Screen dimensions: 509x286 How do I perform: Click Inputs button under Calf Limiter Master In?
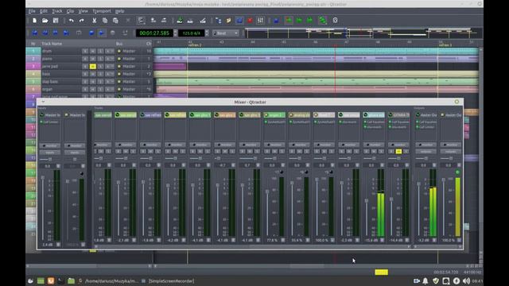[x=50, y=152]
